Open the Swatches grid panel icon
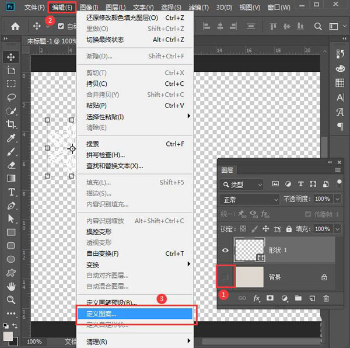The height and width of the screenshot is (348, 350). point(340,83)
